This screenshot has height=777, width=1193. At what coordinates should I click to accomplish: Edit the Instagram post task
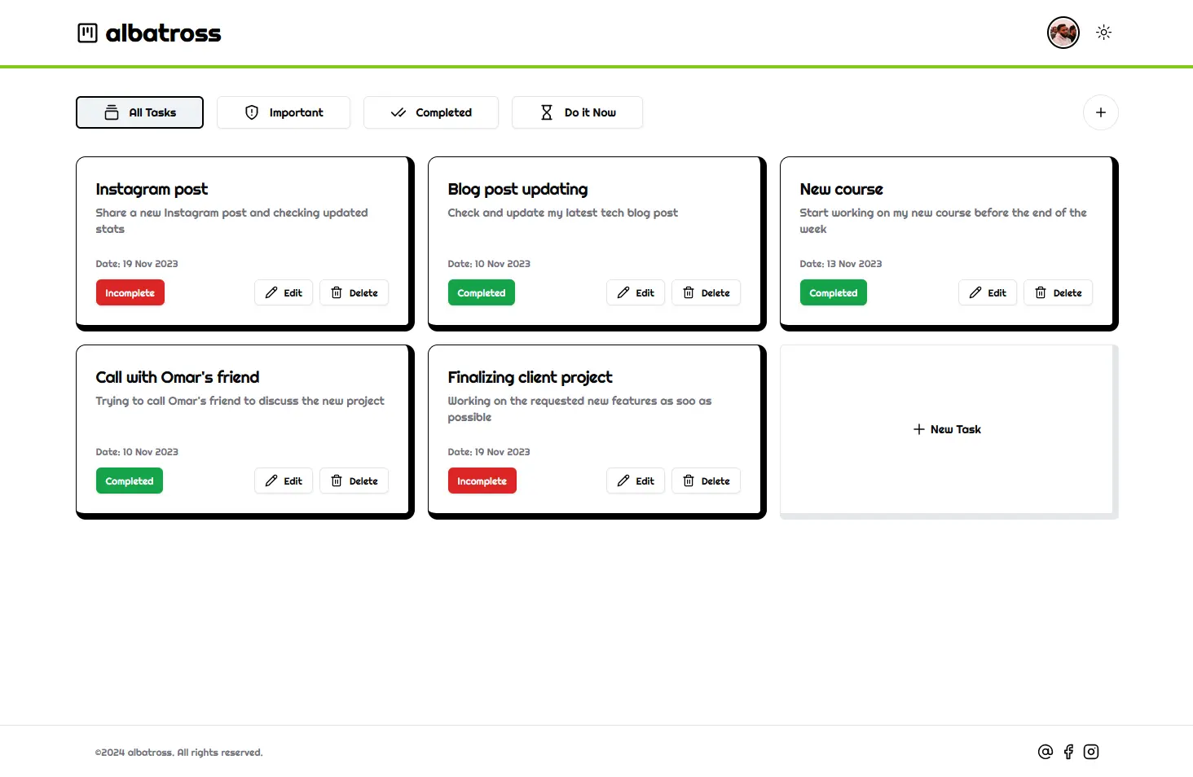284,292
